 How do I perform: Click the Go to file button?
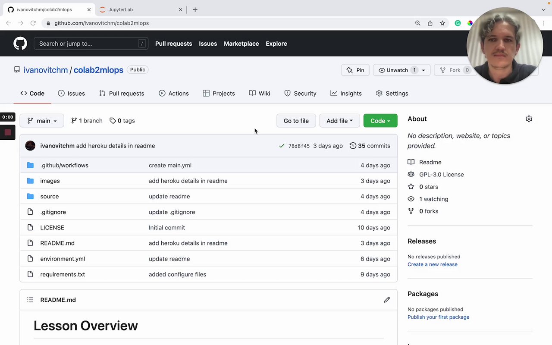[x=296, y=121]
